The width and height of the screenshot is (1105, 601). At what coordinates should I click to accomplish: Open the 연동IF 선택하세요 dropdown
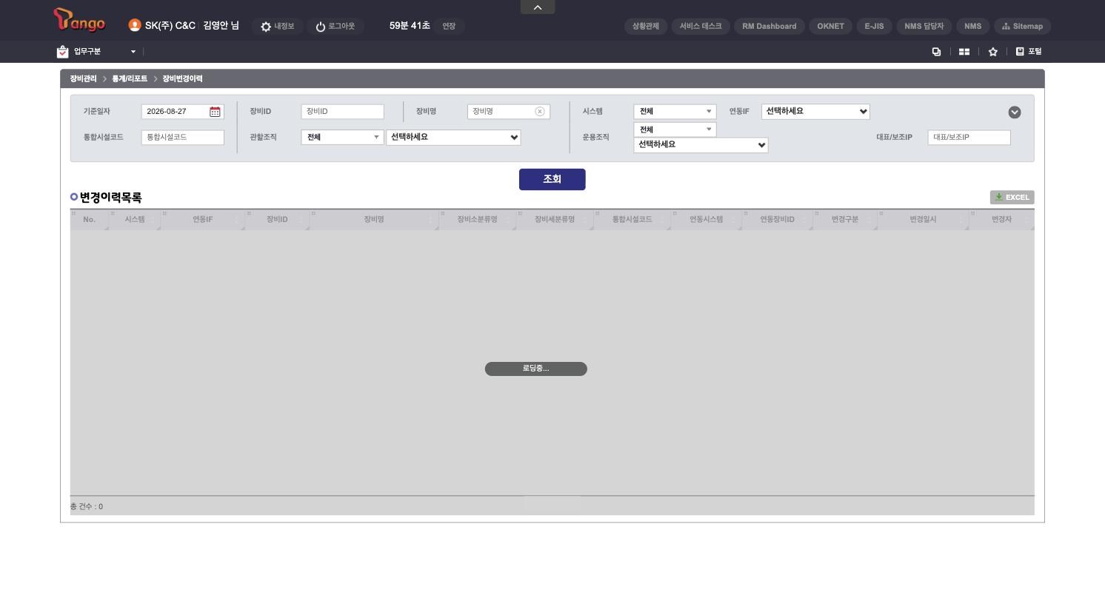click(x=815, y=112)
